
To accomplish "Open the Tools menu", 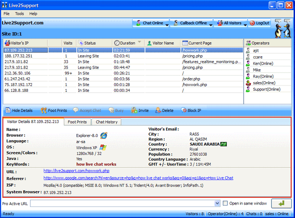I will [x=19, y=14].
